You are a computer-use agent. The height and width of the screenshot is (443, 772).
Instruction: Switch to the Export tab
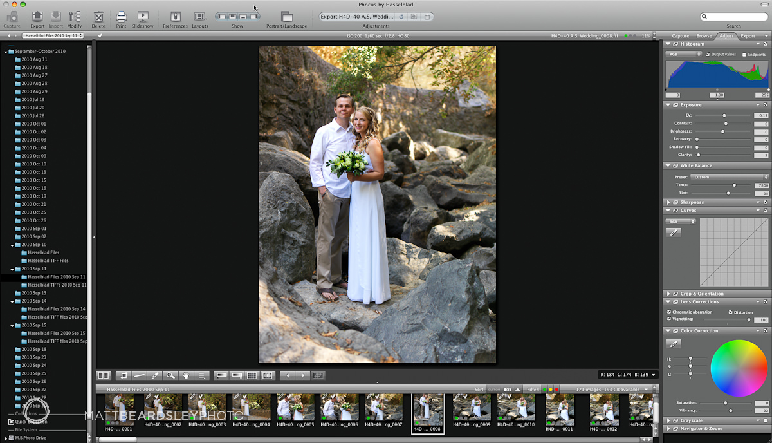coord(748,36)
